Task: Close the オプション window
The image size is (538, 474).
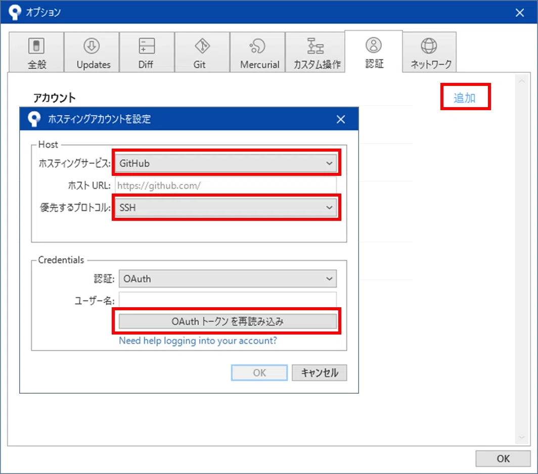Action: (519, 13)
